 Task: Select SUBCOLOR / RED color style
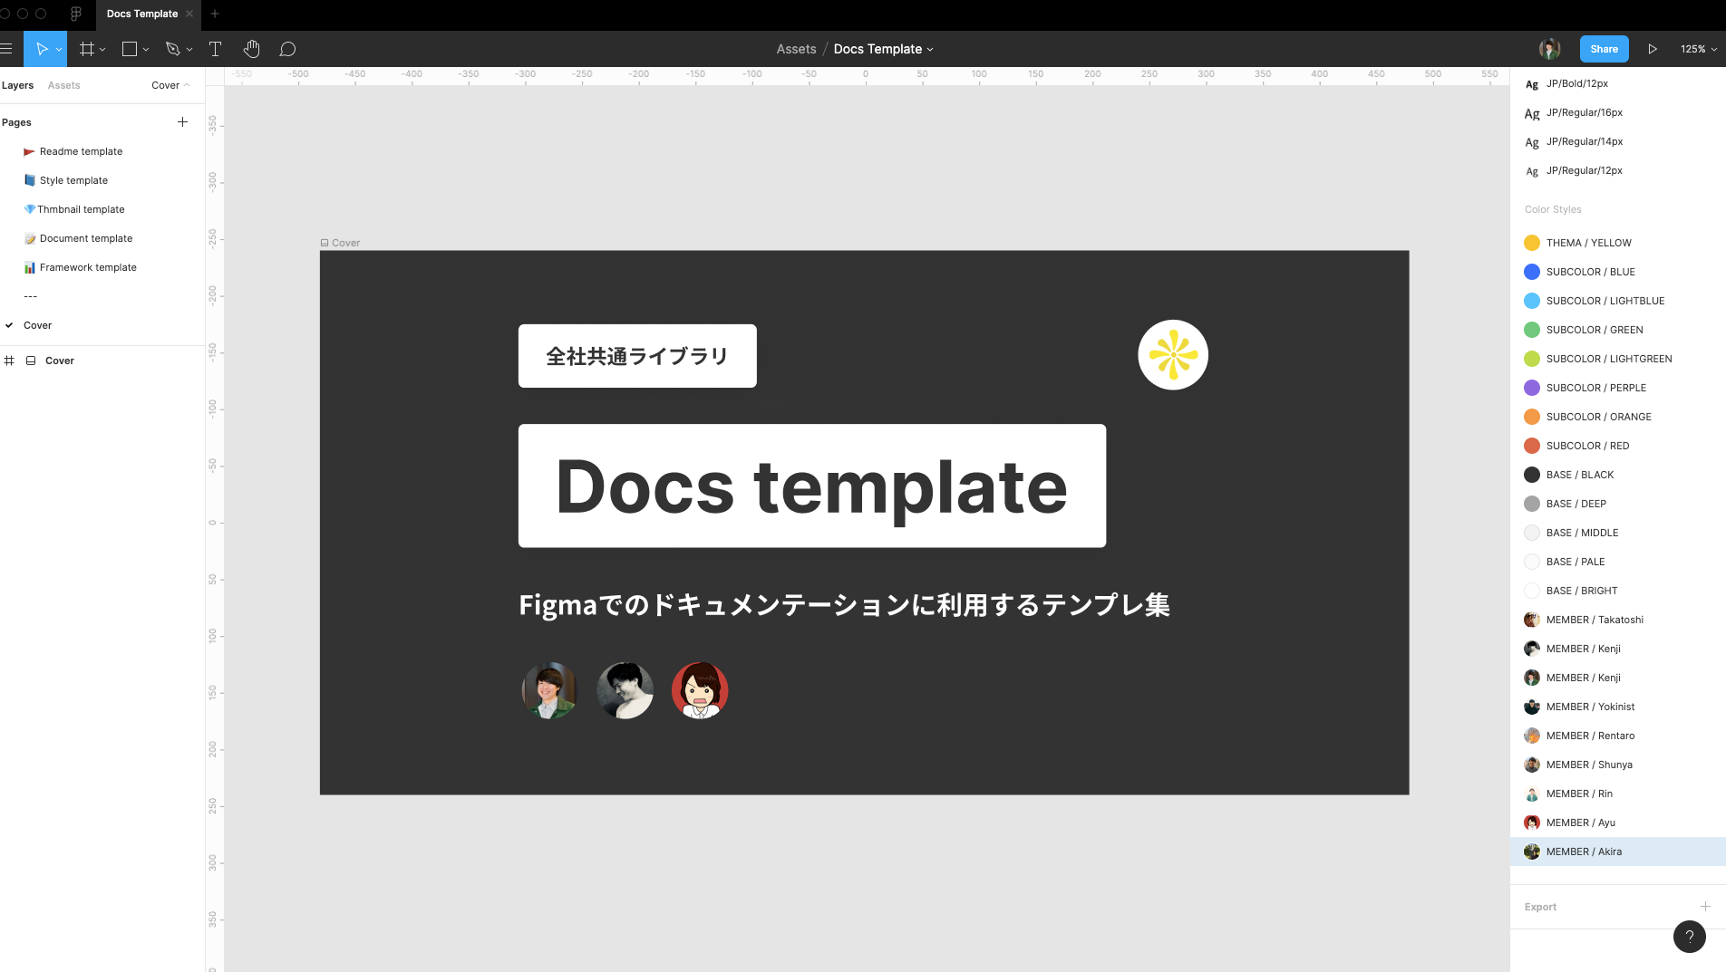point(1618,446)
